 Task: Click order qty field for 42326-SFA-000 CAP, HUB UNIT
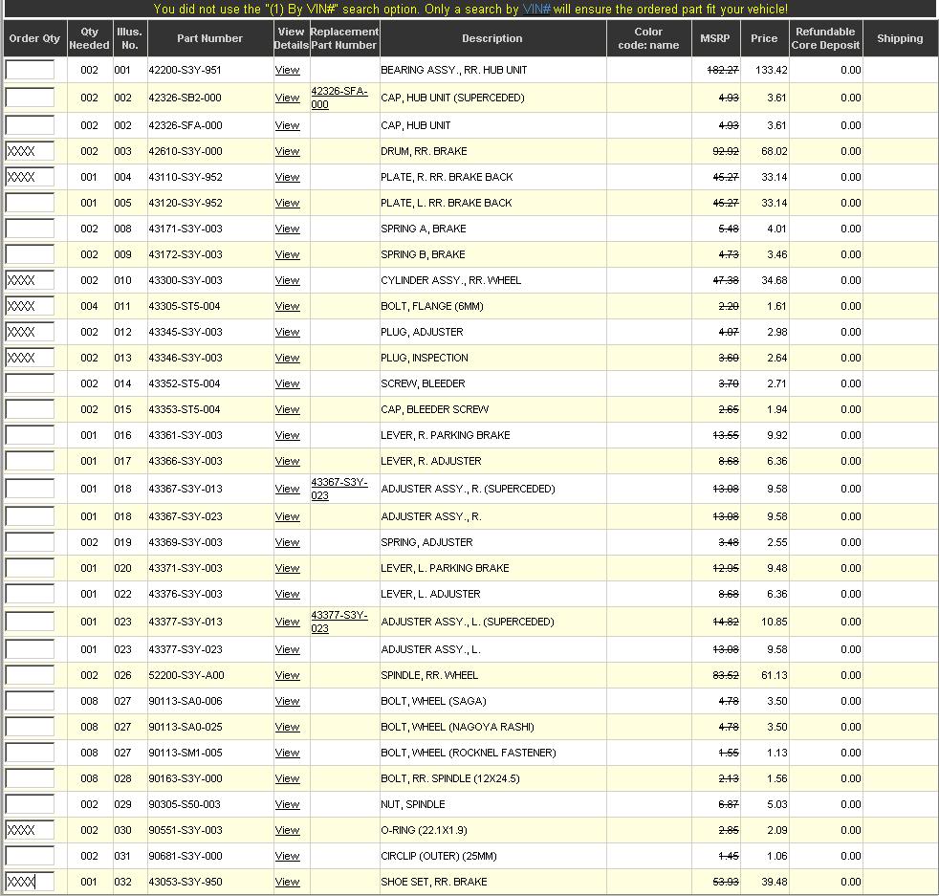(x=30, y=124)
